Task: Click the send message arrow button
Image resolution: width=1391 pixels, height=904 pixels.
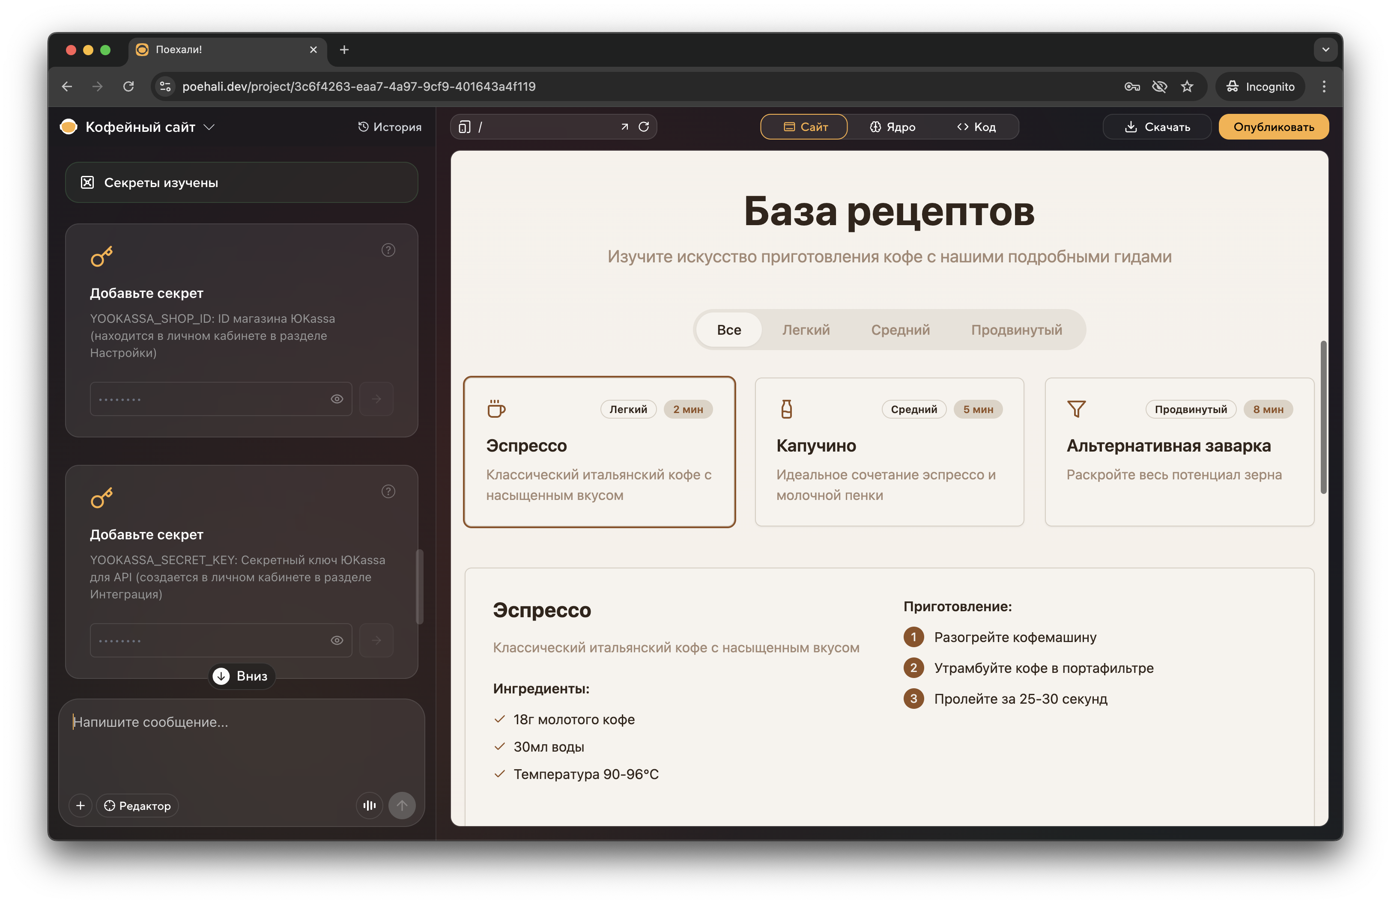Action: click(402, 805)
